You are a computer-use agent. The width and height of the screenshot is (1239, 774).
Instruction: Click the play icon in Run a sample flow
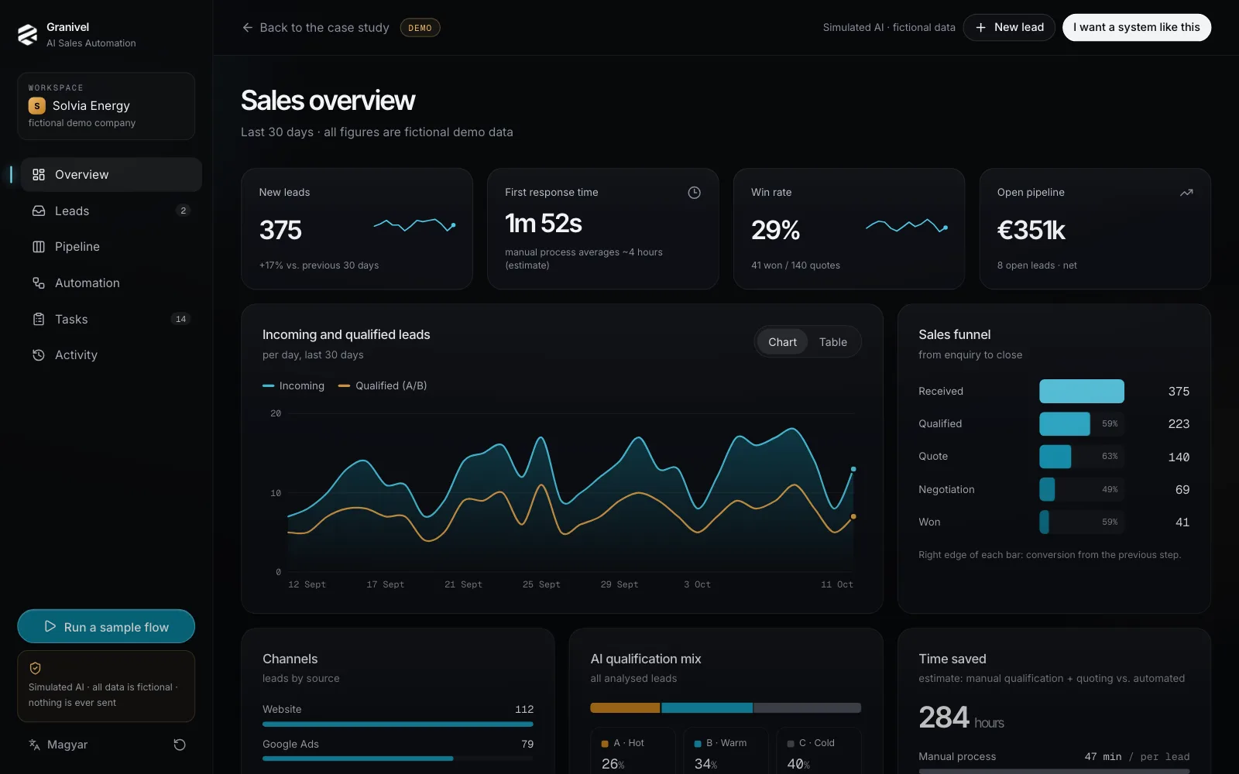click(50, 626)
